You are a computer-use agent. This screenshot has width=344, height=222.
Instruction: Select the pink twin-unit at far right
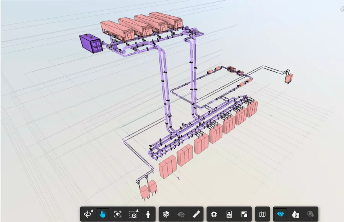click(289, 78)
